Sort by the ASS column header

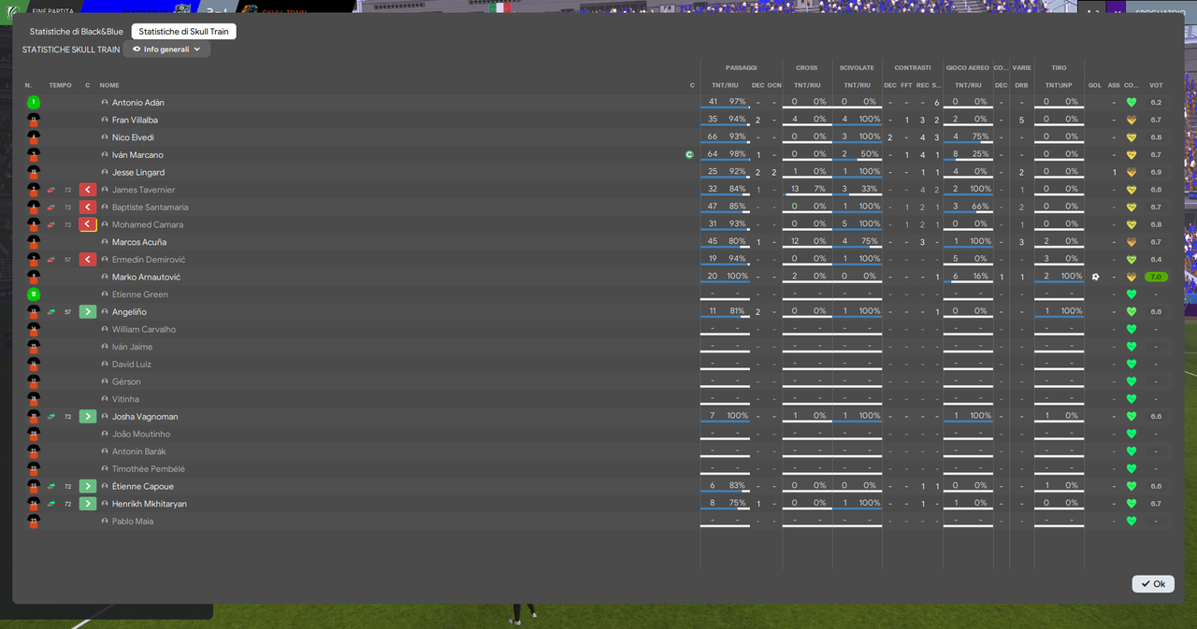1114,85
